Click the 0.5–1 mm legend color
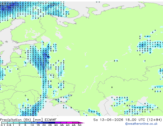Image resolution: width=163 pixels, height=126 pixels. point(10,123)
